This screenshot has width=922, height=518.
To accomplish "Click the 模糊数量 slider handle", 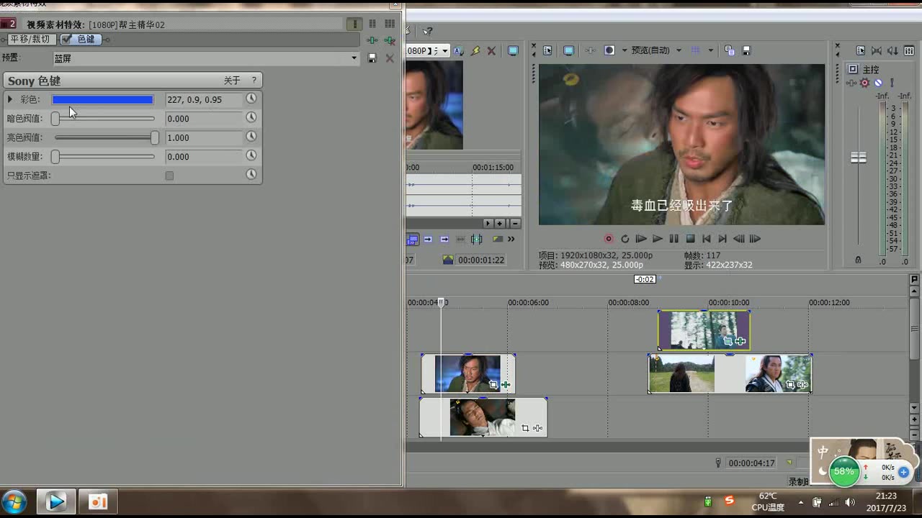I will 55,156.
